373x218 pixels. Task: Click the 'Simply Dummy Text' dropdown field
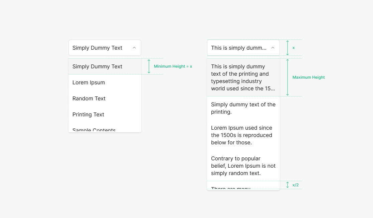coord(100,48)
